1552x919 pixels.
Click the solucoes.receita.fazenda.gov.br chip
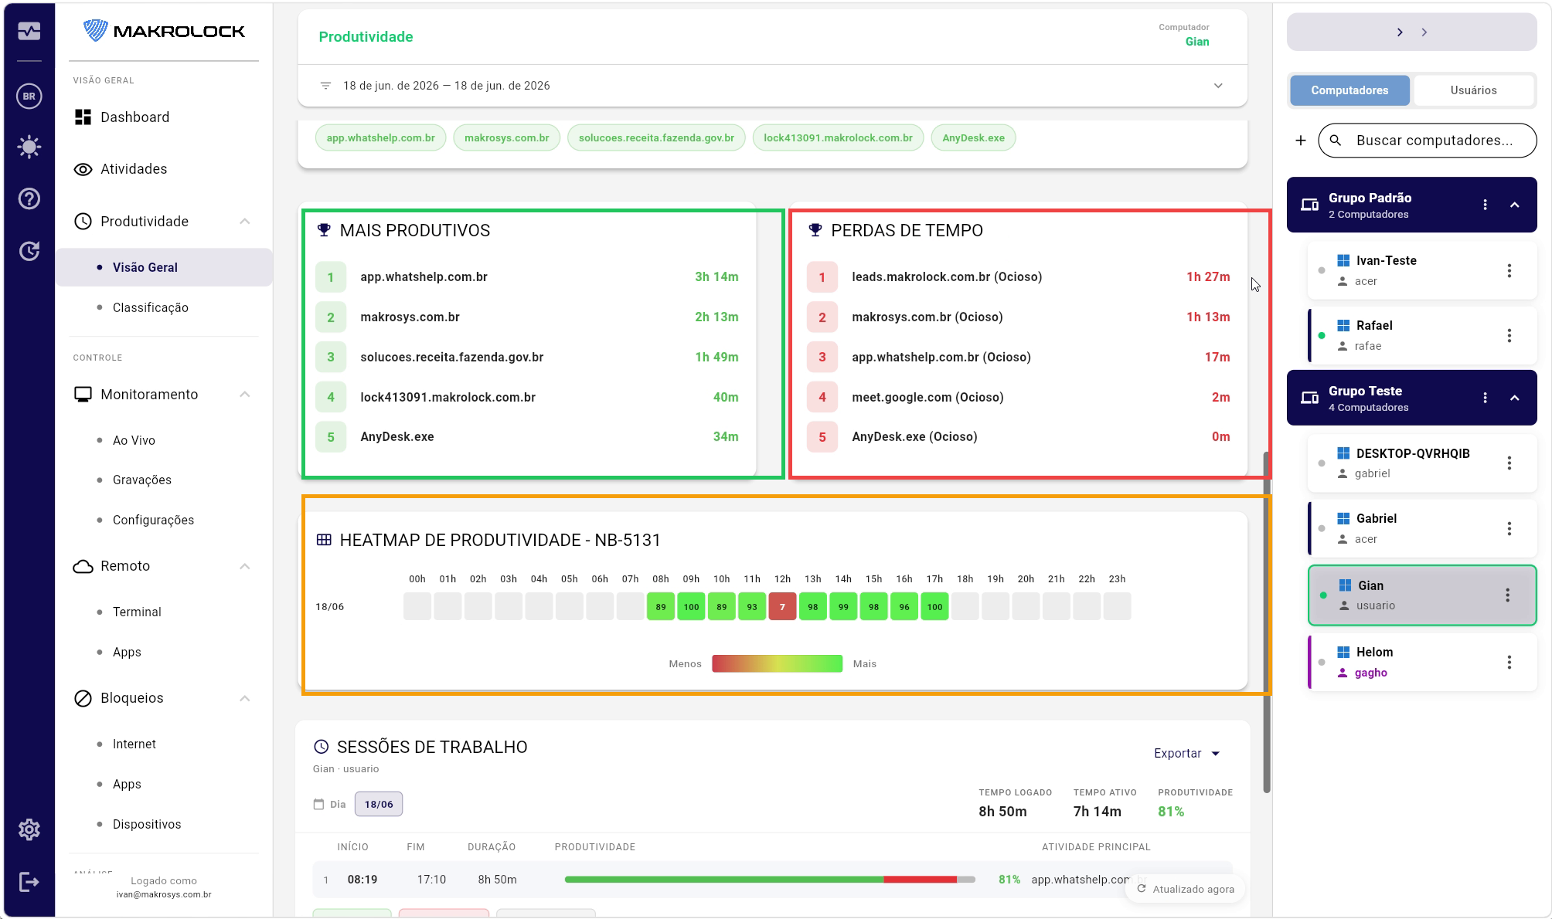[x=656, y=138]
